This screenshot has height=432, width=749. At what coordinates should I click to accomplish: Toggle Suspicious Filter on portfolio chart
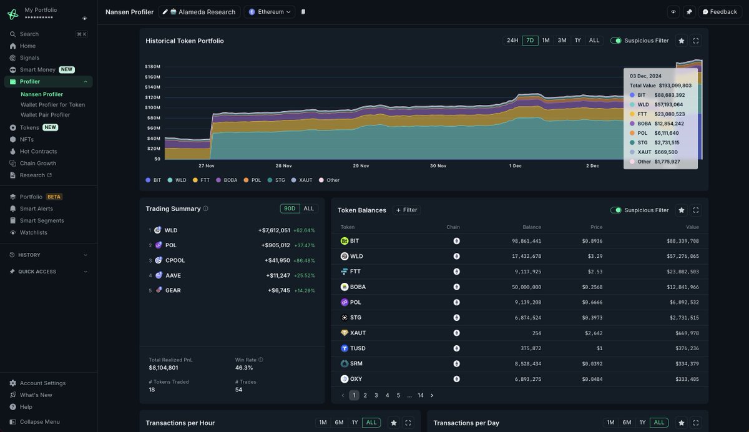(616, 41)
